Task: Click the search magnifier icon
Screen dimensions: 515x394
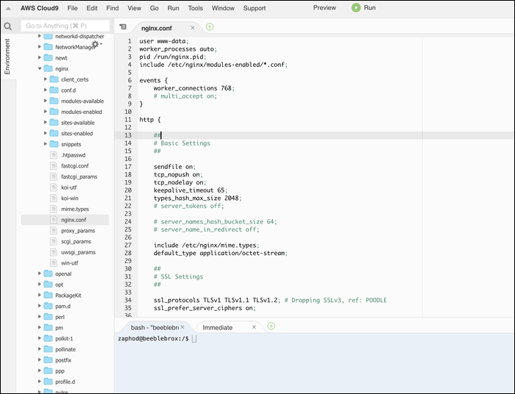Action: pos(7,26)
